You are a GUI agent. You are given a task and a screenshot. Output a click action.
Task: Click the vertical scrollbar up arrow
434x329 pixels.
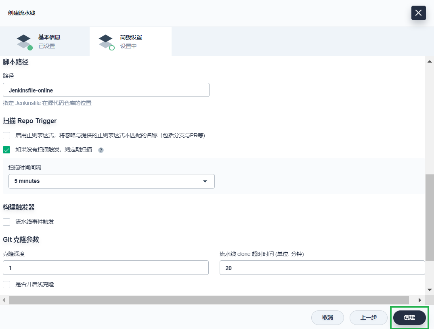click(x=430, y=61)
